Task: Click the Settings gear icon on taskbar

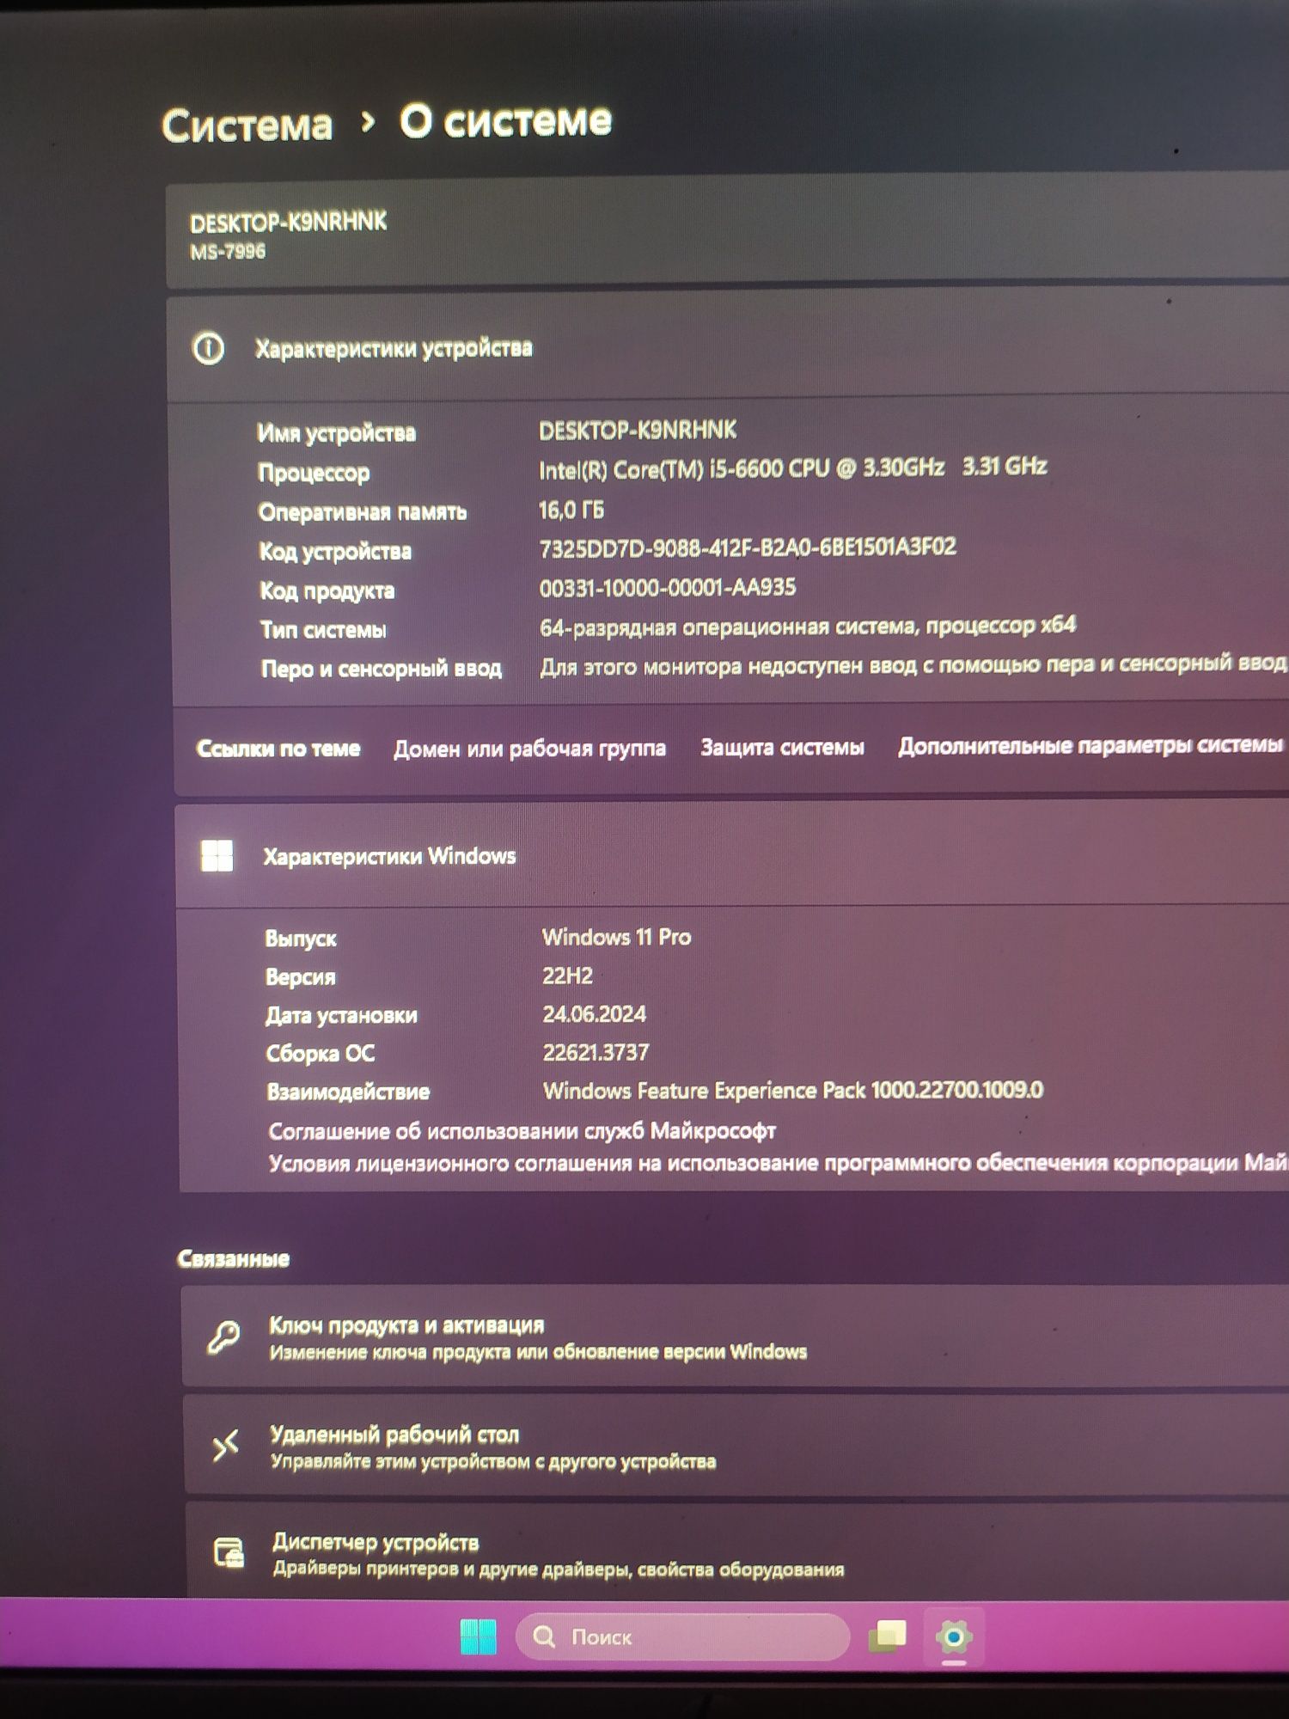Action: point(954,1636)
